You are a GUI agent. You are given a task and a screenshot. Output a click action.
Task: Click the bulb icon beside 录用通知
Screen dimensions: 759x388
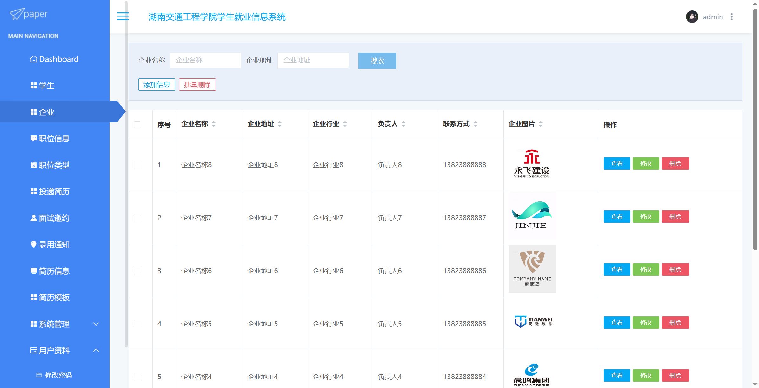pyautogui.click(x=34, y=244)
